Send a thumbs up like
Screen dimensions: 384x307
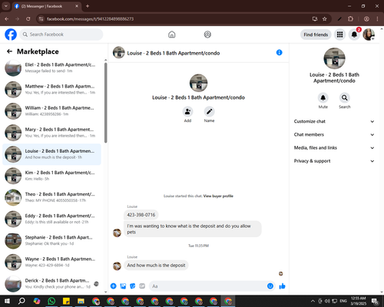coord(282,286)
